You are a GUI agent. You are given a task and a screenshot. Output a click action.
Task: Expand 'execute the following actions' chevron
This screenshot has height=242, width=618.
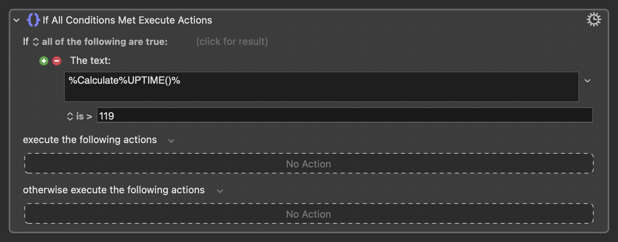pyautogui.click(x=171, y=141)
